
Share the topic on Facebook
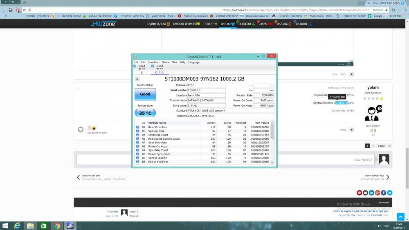(x=384, y=193)
